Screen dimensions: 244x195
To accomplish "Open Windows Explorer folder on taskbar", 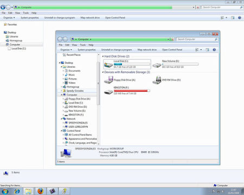I will click(28, 191).
